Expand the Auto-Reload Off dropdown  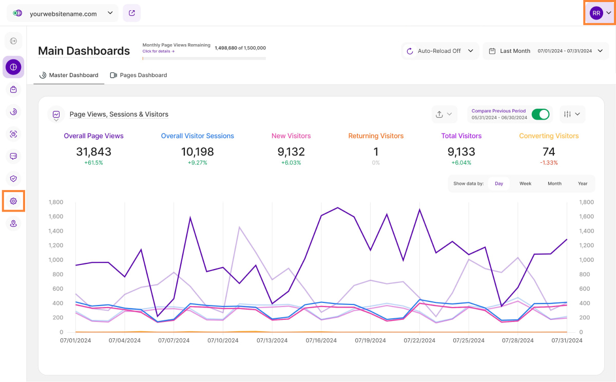pos(440,51)
